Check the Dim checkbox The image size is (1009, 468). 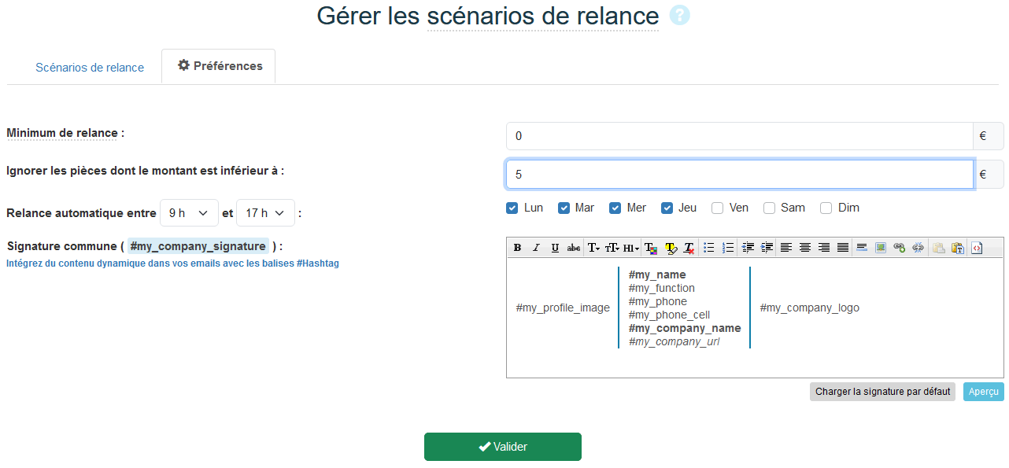pyautogui.click(x=826, y=208)
